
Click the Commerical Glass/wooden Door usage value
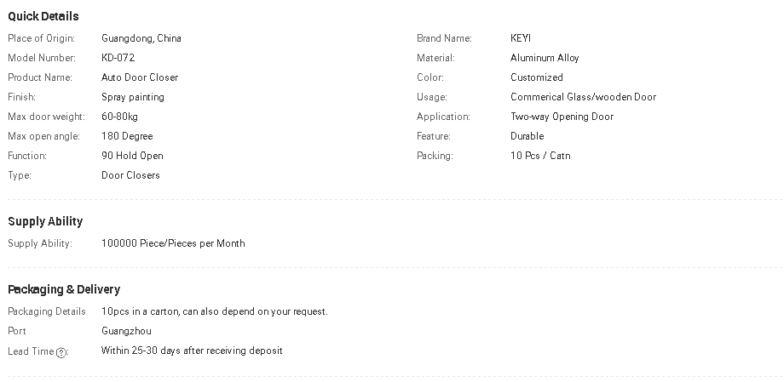(x=583, y=97)
